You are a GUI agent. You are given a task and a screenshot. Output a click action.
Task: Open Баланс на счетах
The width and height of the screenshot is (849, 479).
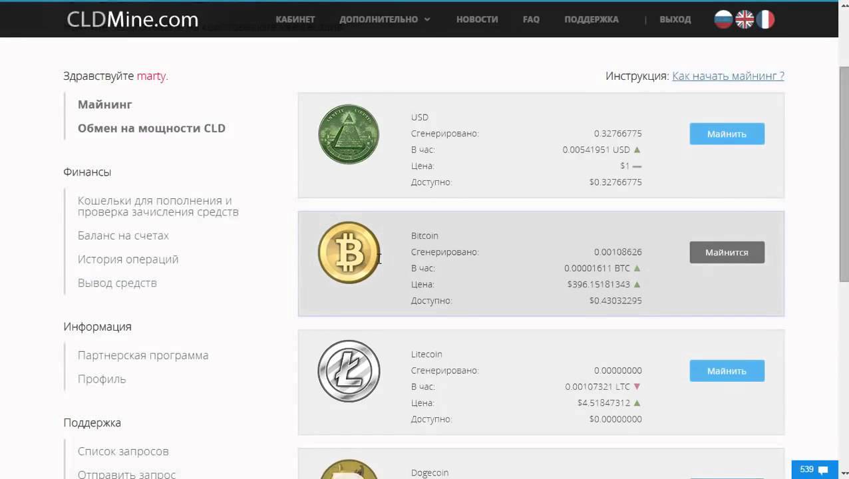pyautogui.click(x=123, y=236)
